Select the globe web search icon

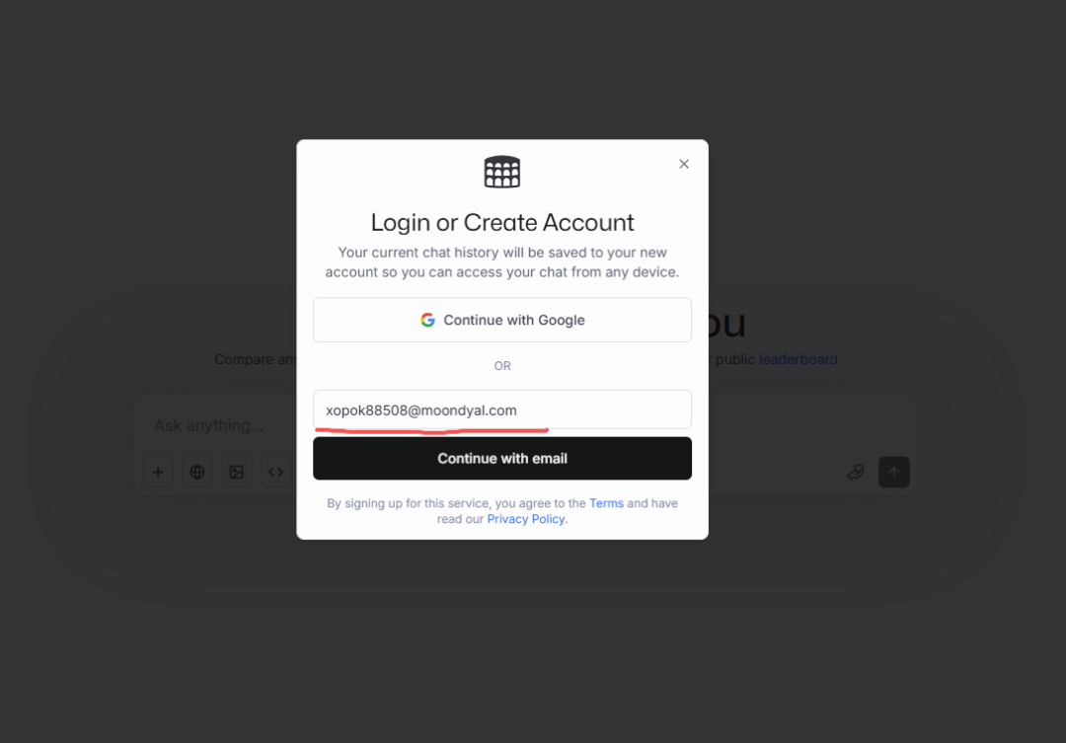click(x=197, y=472)
